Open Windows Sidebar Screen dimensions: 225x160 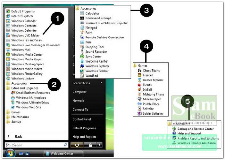click(95, 71)
